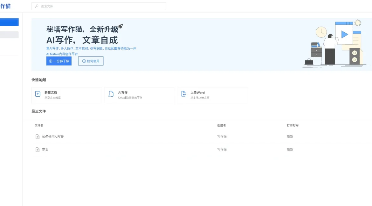Click file icon beside 如何使用AI写作

[x=38, y=137]
